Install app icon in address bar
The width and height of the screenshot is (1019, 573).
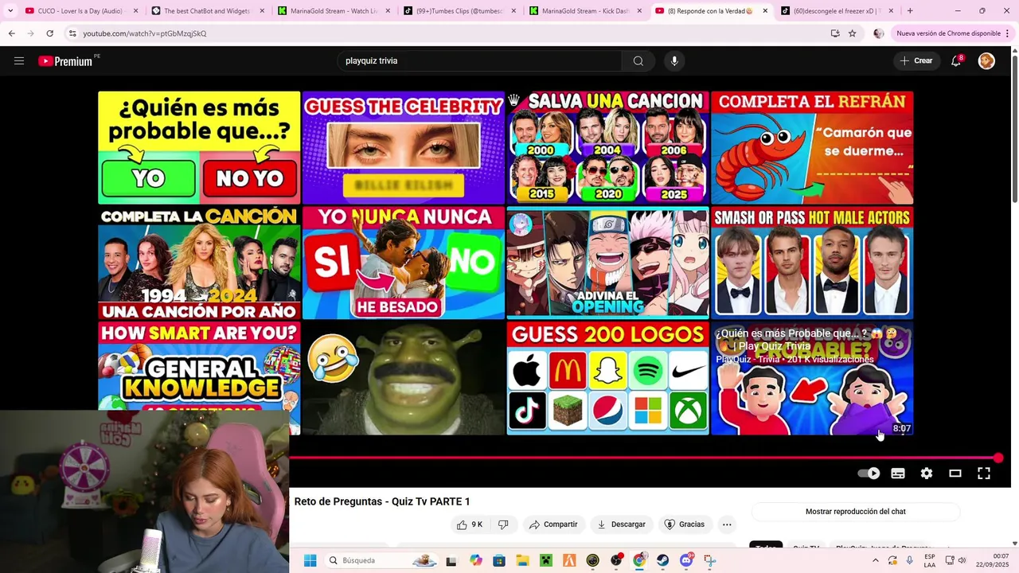click(x=835, y=33)
